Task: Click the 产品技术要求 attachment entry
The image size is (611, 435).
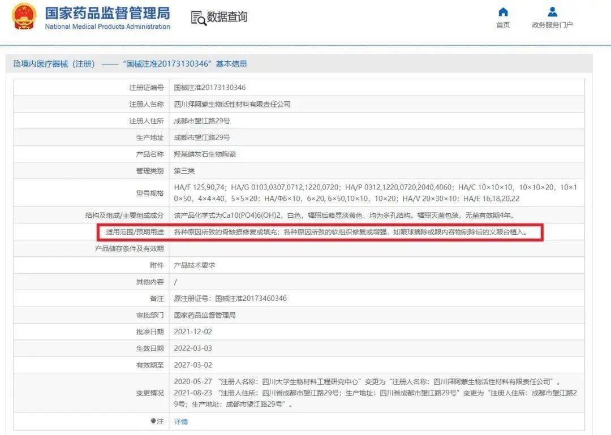Action: 195,264
